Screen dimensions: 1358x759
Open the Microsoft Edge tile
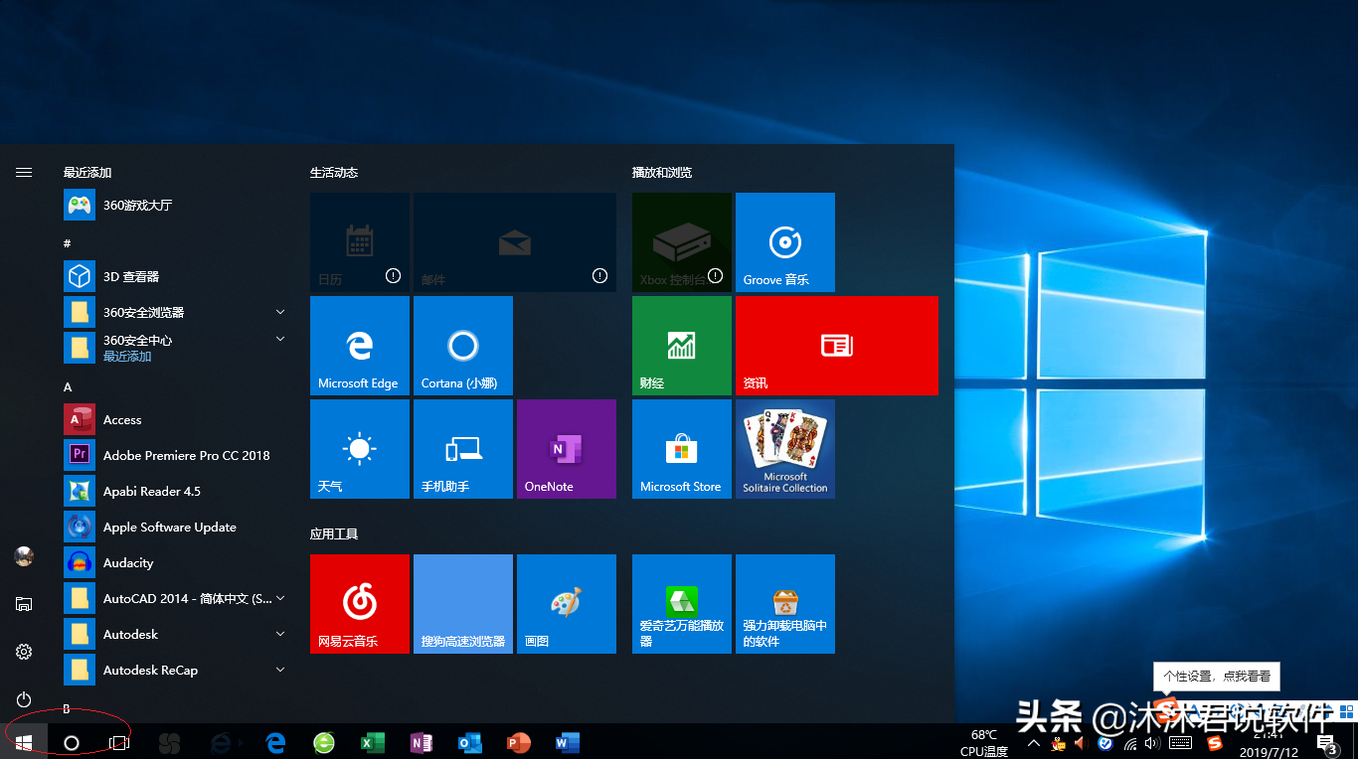[x=360, y=346]
